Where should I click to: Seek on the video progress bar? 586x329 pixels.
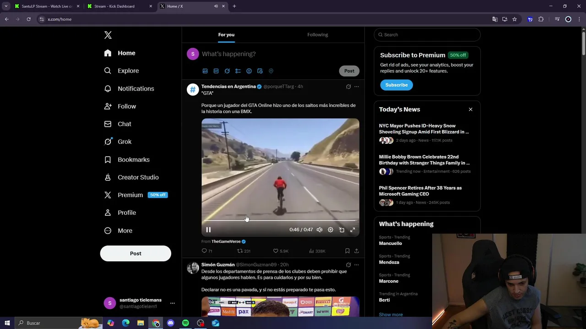280,220
